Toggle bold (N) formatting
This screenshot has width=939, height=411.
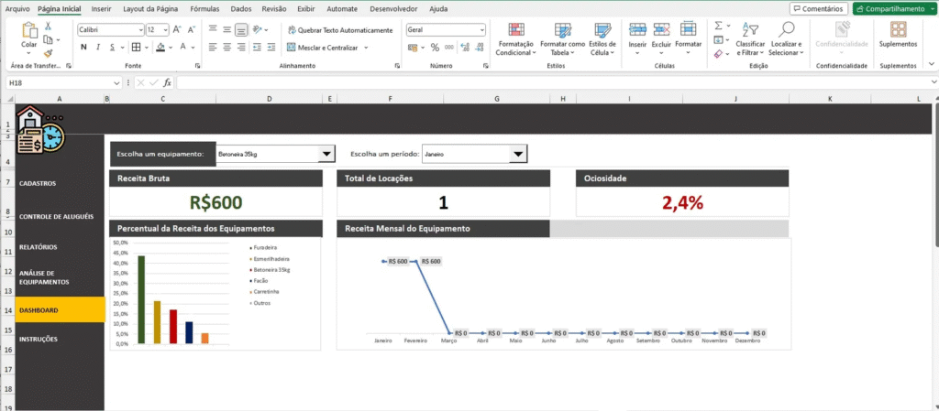[83, 47]
